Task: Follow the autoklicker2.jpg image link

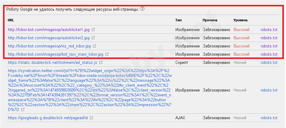Action: (x=49, y=38)
